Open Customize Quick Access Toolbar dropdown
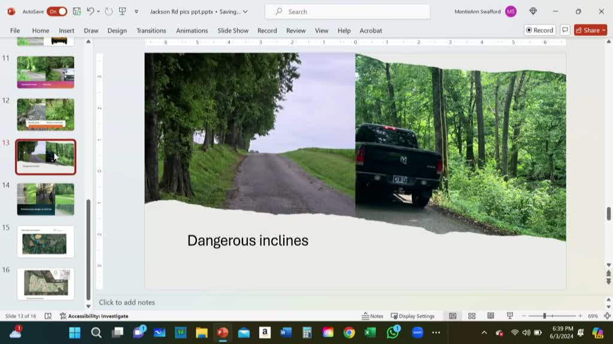The image size is (613, 344). coord(136,11)
